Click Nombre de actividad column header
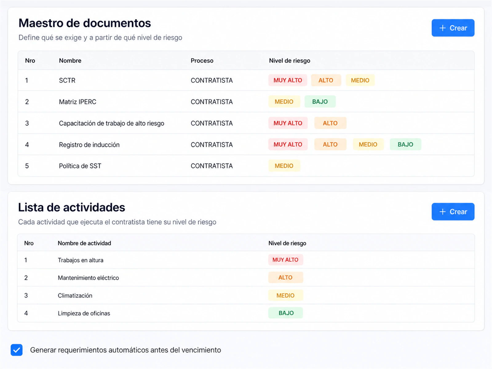This screenshot has width=492, height=369. [x=84, y=243]
